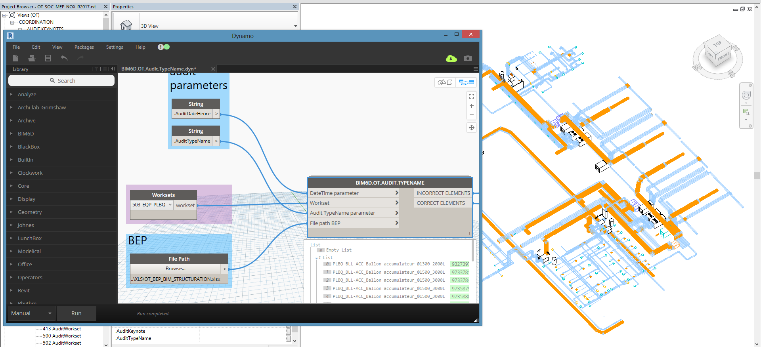The image size is (761, 347).
Task: Click the Open file folder icon
Action: 32,58
